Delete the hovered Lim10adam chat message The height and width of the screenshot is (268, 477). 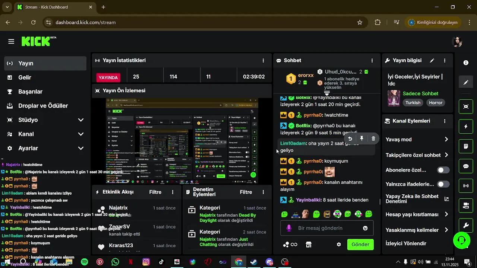coord(373,138)
